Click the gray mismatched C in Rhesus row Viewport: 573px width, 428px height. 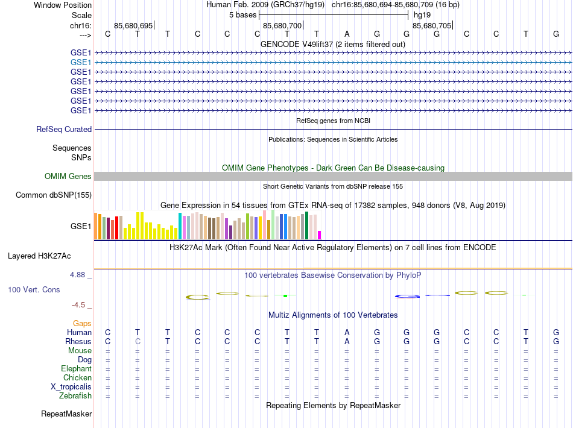pyautogui.click(x=138, y=341)
